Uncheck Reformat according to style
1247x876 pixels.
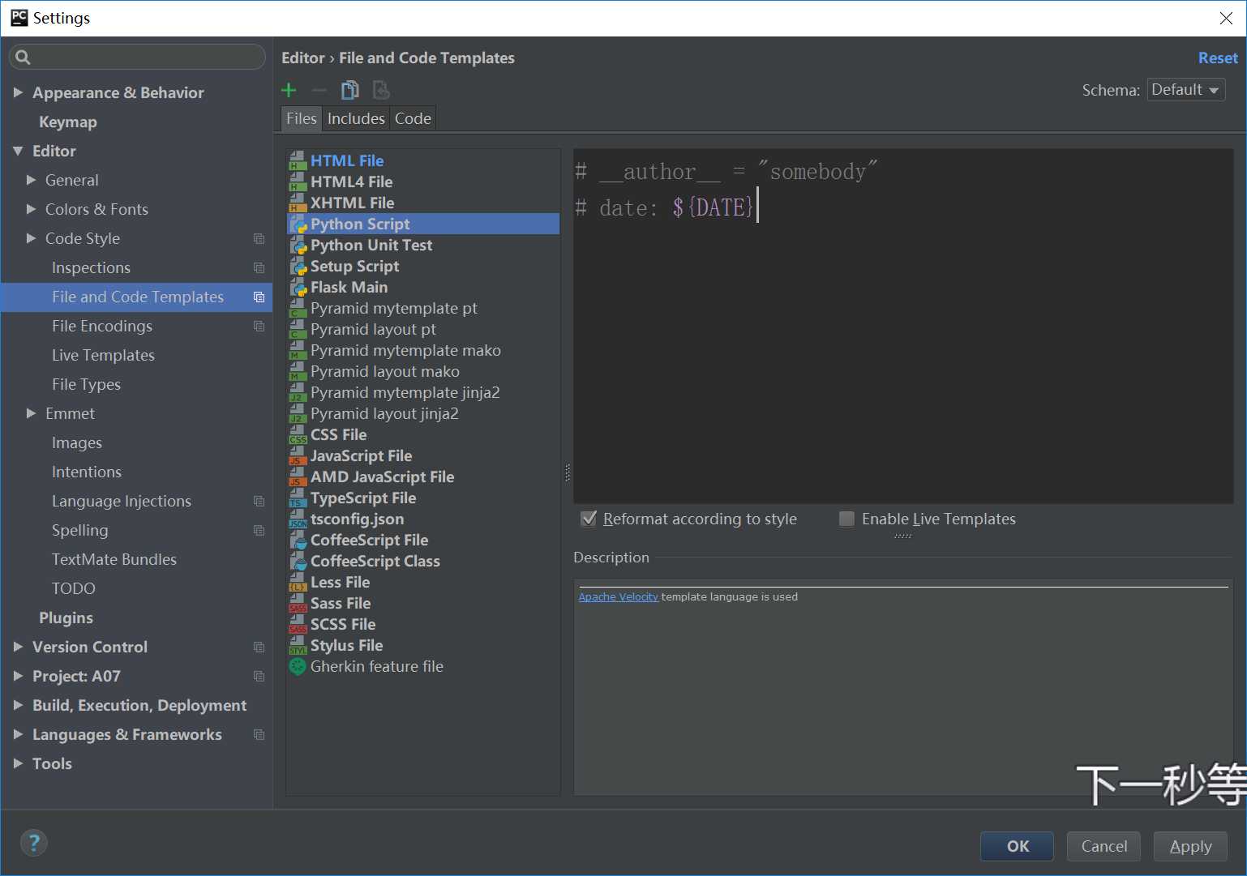click(589, 519)
